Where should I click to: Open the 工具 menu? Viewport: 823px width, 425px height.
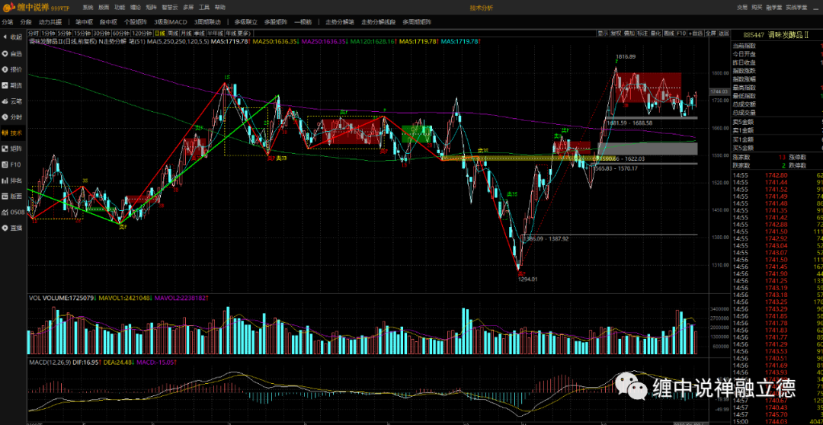[x=204, y=8]
